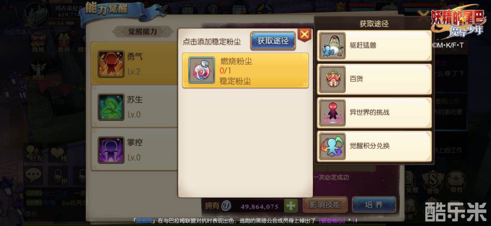Open the 百货 acquisition route entry
Image resolution: width=491 pixels, height=226 pixels.
[375, 79]
